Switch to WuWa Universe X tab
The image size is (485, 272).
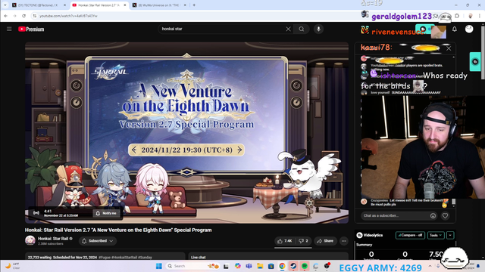coord(158,5)
